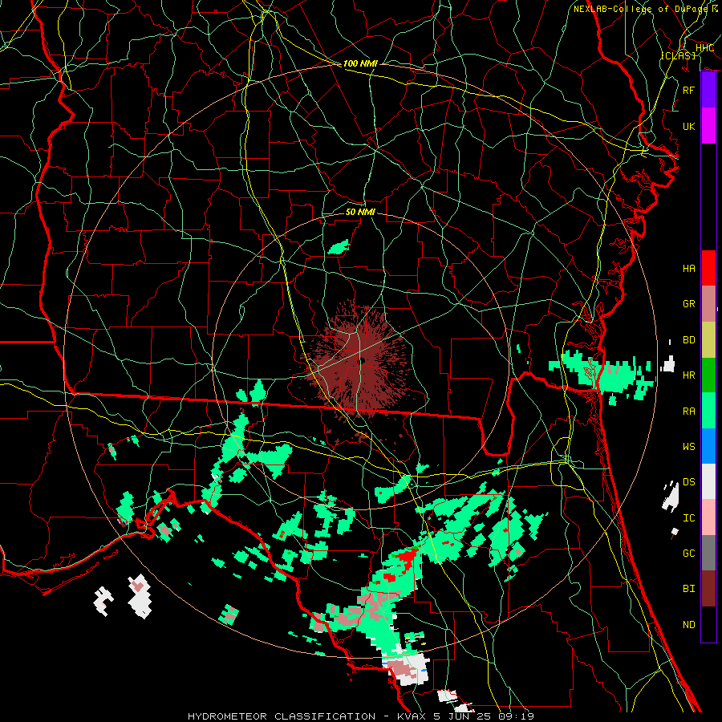The height and width of the screenshot is (722, 722).
Task: Click the WS wet snow blue swatch
Action: (x=708, y=446)
